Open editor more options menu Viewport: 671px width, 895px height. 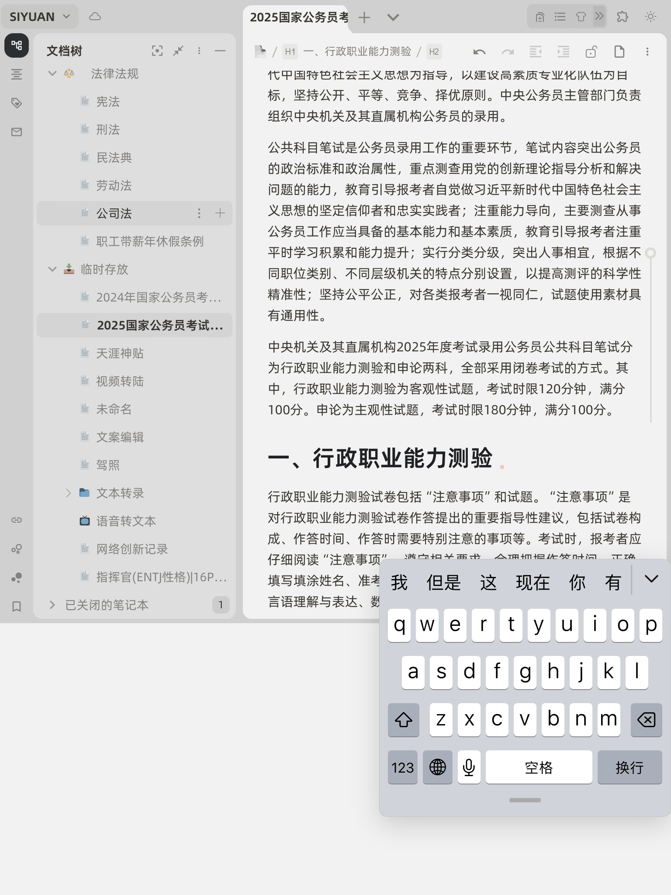[647, 52]
